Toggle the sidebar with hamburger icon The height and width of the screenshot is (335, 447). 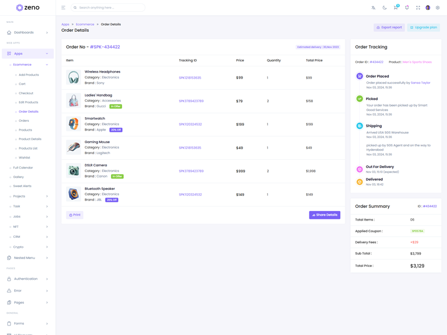[63, 8]
